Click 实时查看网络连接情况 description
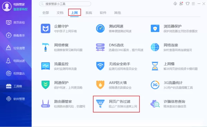This screenshot has width=207, height=127. point(178,50)
